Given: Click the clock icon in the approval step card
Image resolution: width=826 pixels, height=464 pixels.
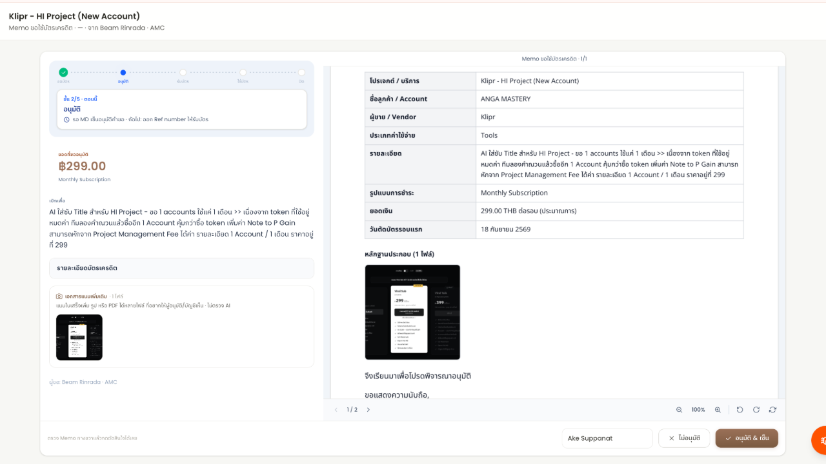Looking at the screenshot, I should tap(66, 119).
